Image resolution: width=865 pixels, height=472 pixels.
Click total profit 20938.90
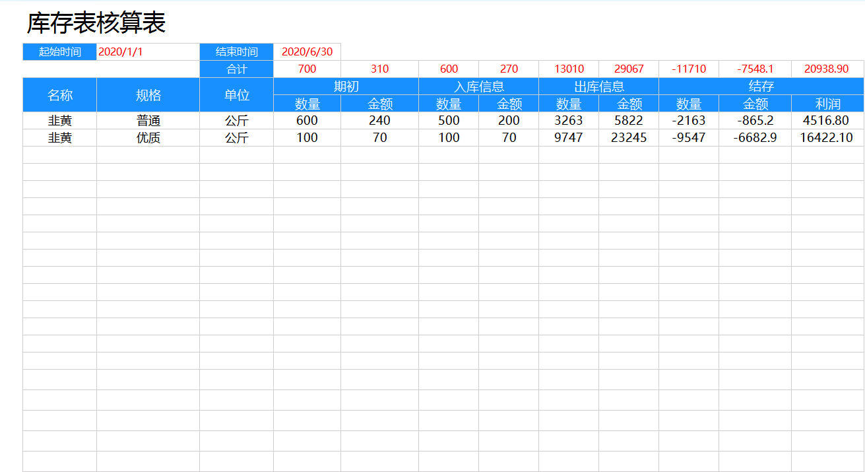pyautogui.click(x=827, y=69)
